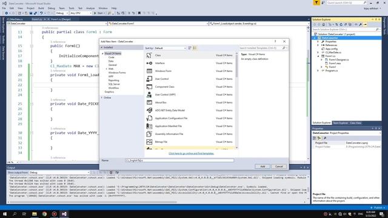This screenshot has height=218, width=388.
Task: Click Properties panel Categorized view icon
Action: (x=314, y=138)
